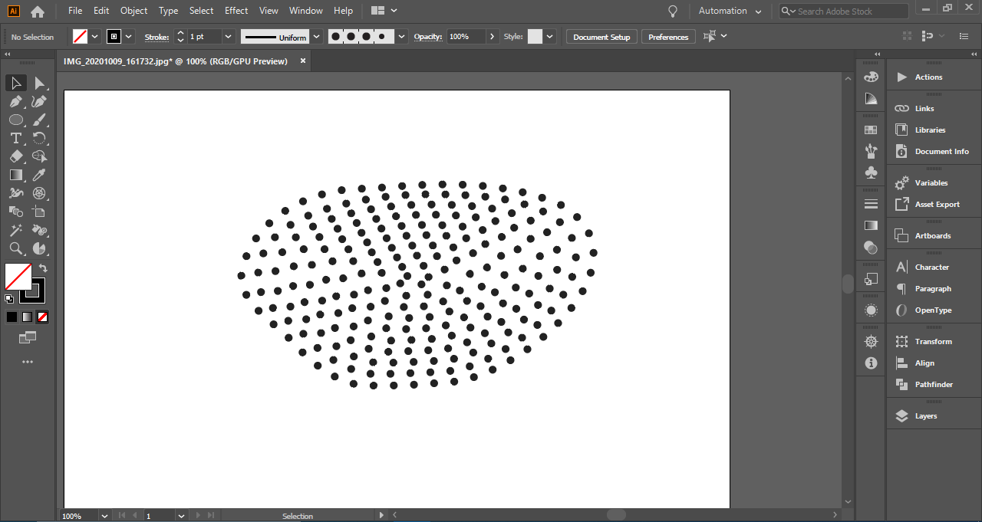
Task: Open the Window menu
Action: 306,11
